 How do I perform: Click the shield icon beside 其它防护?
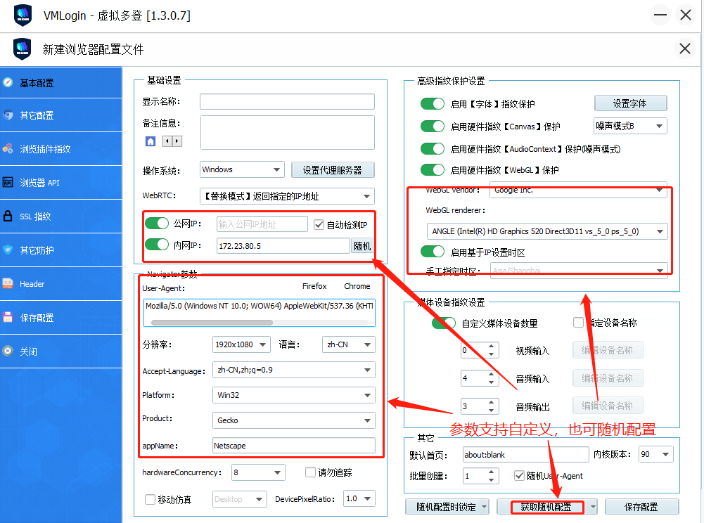coord(8,250)
